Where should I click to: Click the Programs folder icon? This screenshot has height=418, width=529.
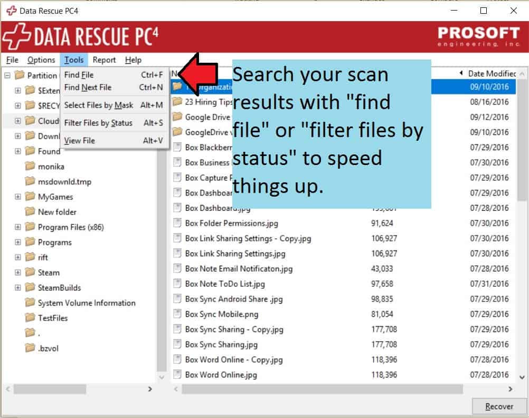pos(30,242)
